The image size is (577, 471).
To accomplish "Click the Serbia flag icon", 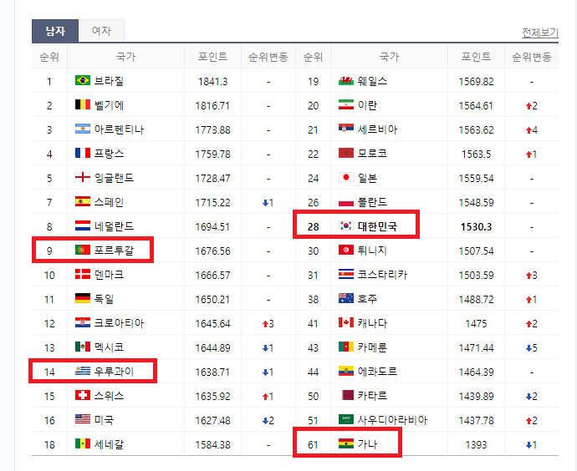I will pos(346,129).
